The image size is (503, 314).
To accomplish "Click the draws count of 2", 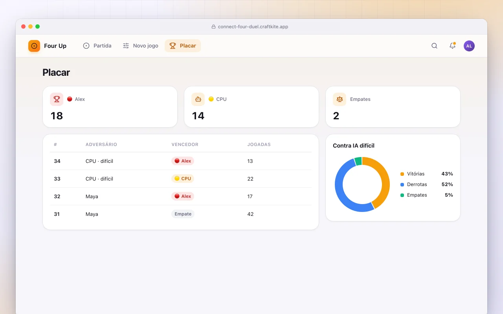I will tap(336, 116).
